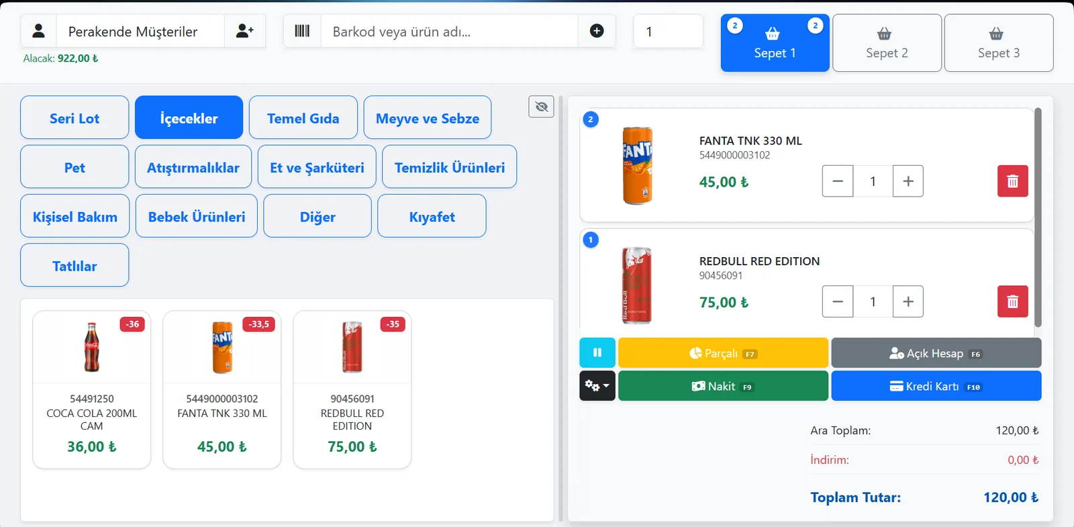Image resolution: width=1074 pixels, height=527 pixels.
Task: Open the Temizlik Ürünleri category
Action: pyautogui.click(x=450, y=166)
